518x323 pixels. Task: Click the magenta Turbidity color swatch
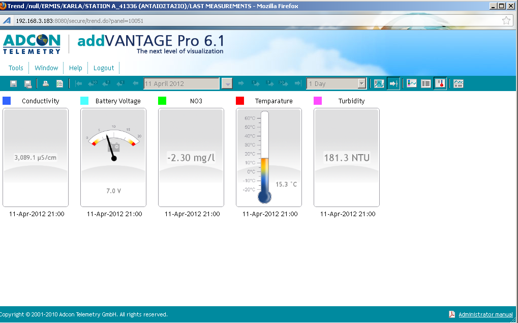point(318,101)
